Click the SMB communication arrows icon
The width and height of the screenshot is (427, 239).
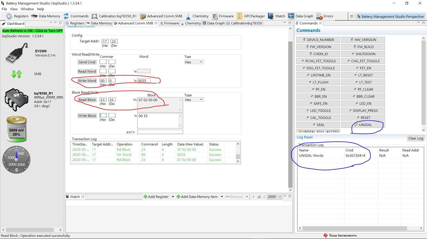click(16, 74)
